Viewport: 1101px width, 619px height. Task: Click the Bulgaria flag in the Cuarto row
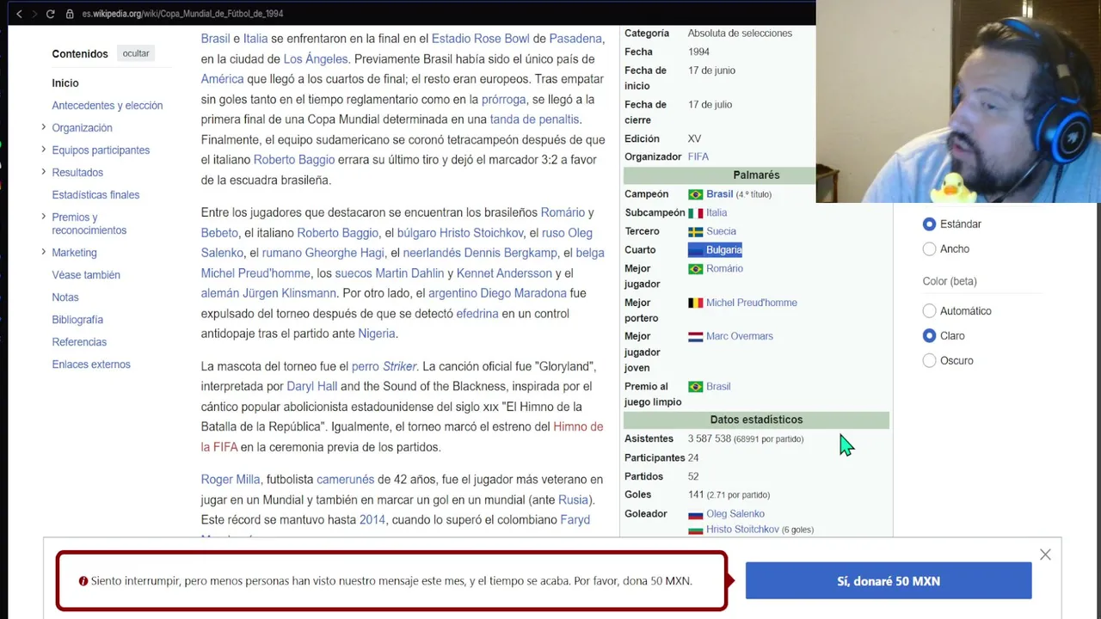(696, 250)
